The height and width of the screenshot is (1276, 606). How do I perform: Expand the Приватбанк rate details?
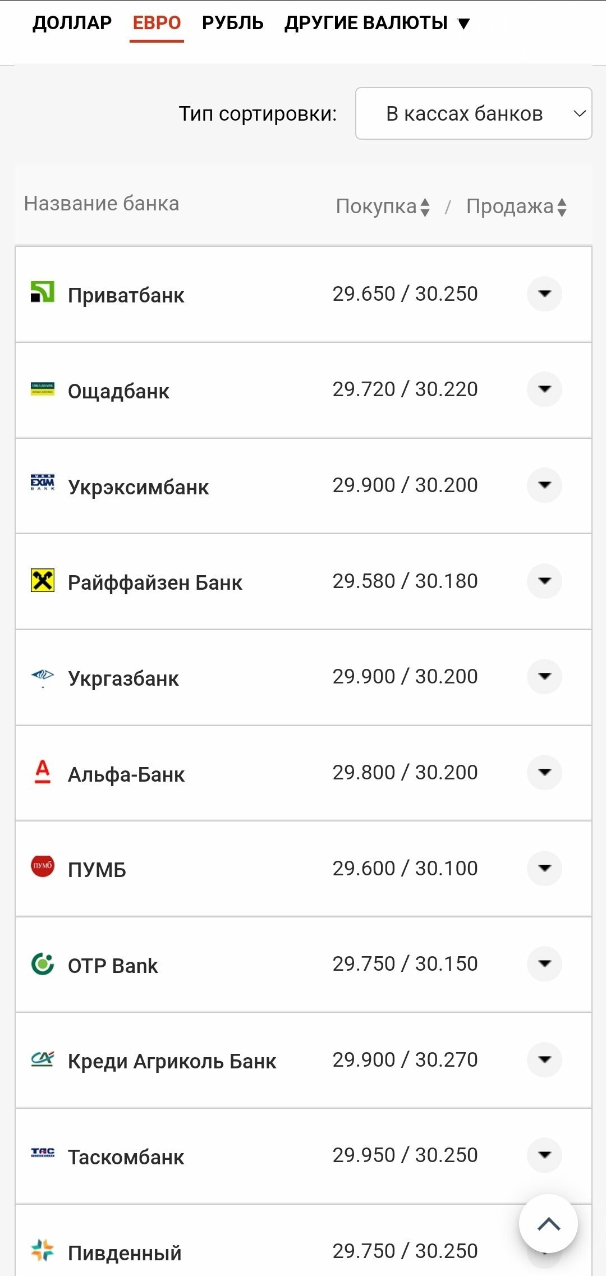pyautogui.click(x=544, y=293)
